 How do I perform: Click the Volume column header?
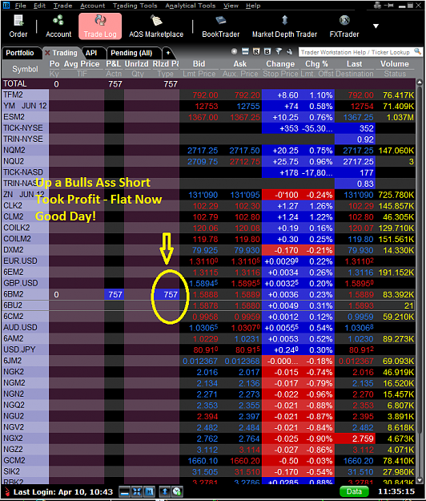coord(395,64)
